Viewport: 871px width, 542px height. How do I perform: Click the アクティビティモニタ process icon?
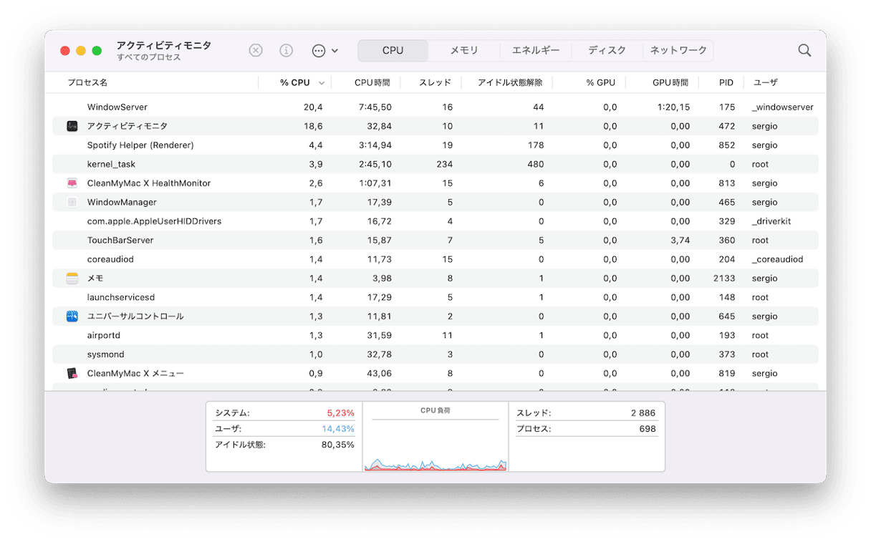72,126
